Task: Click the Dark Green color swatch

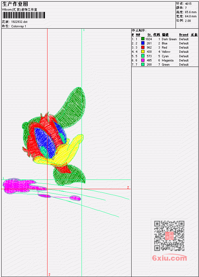Action: [143, 39]
